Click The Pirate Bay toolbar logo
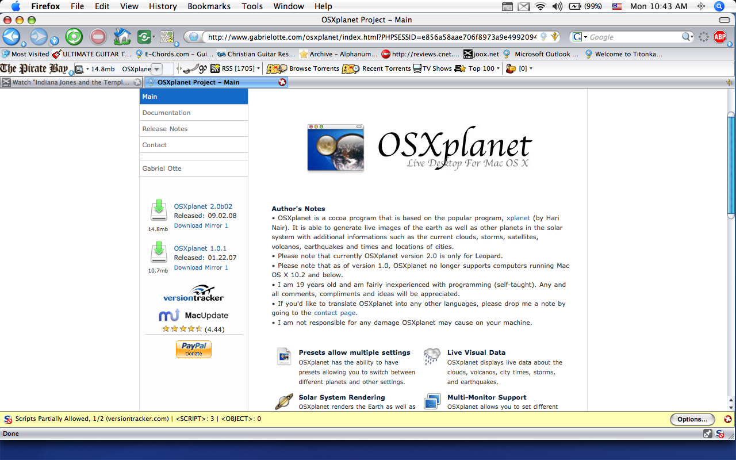Screen dimensions: 736x460 click(x=34, y=68)
